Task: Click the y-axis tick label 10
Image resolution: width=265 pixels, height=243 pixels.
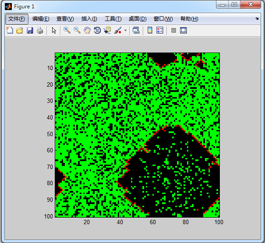Action: pos(50,68)
